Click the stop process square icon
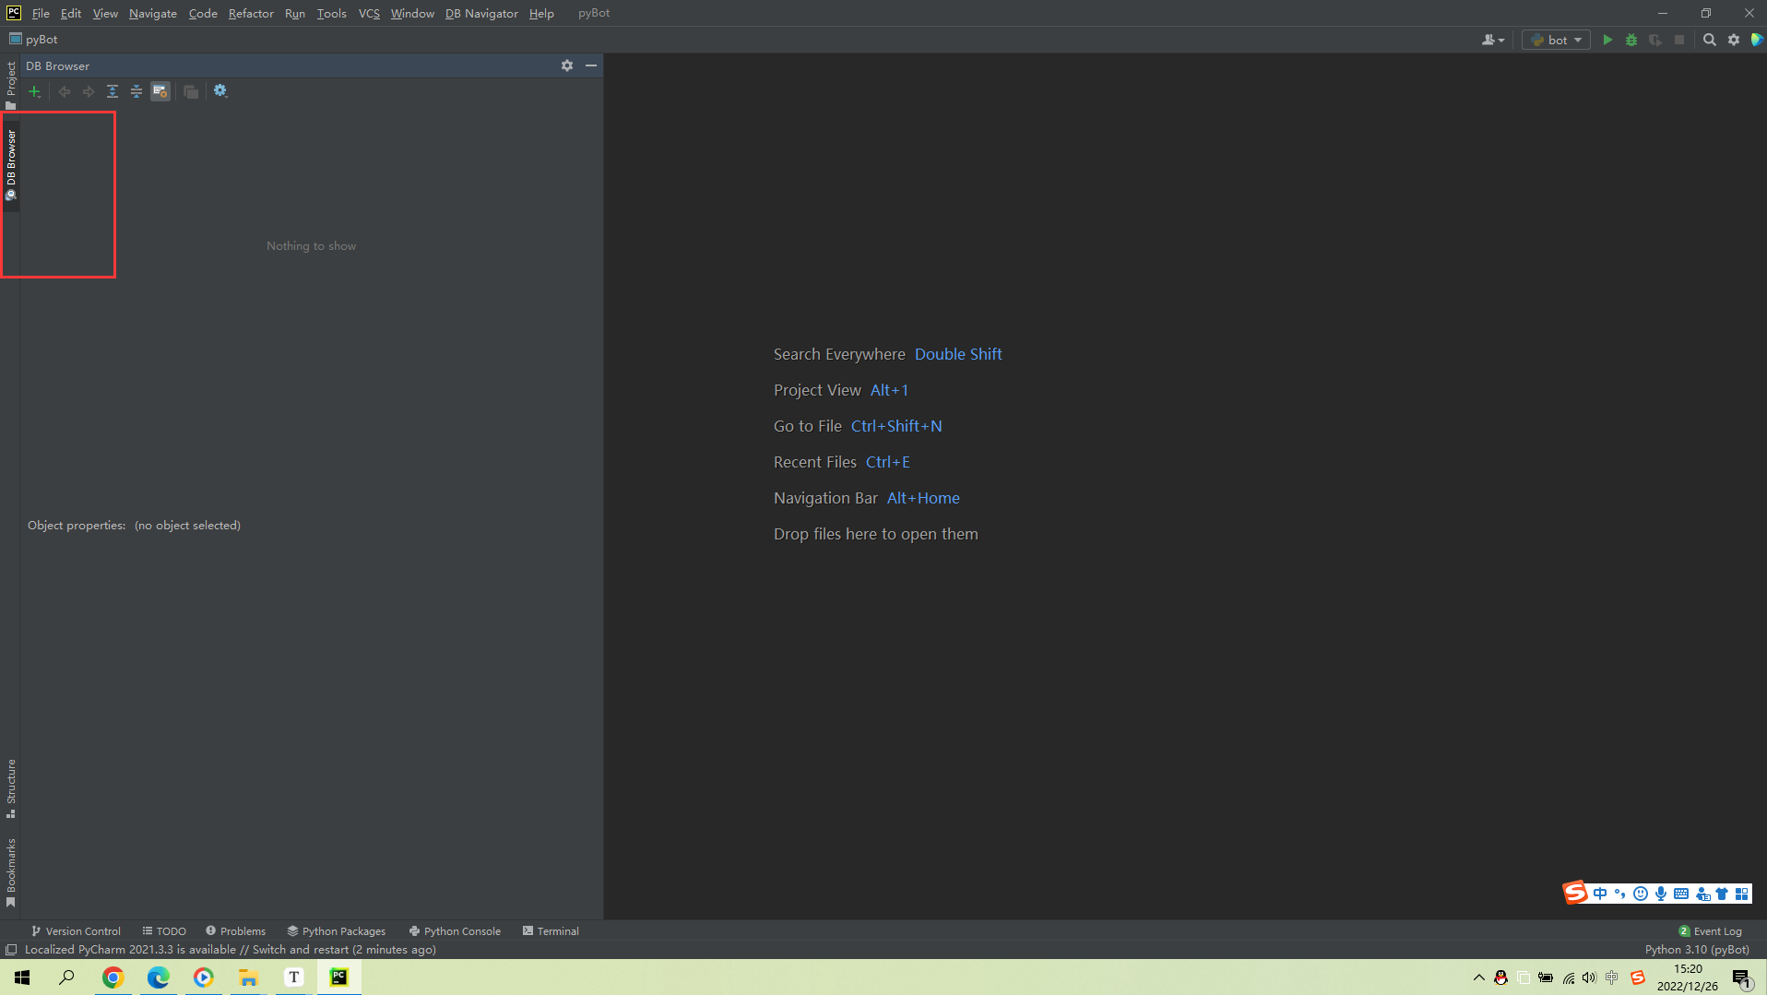Viewport: 1767px width, 995px height. click(1679, 40)
